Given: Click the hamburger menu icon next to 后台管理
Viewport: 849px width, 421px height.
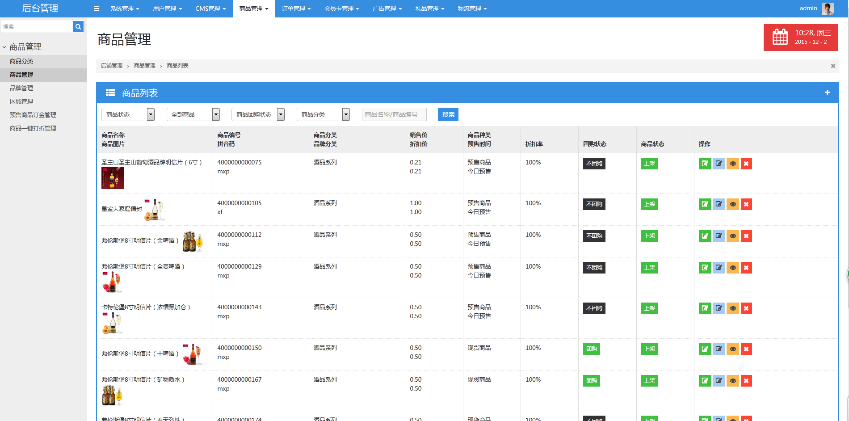Looking at the screenshot, I should pos(97,8).
